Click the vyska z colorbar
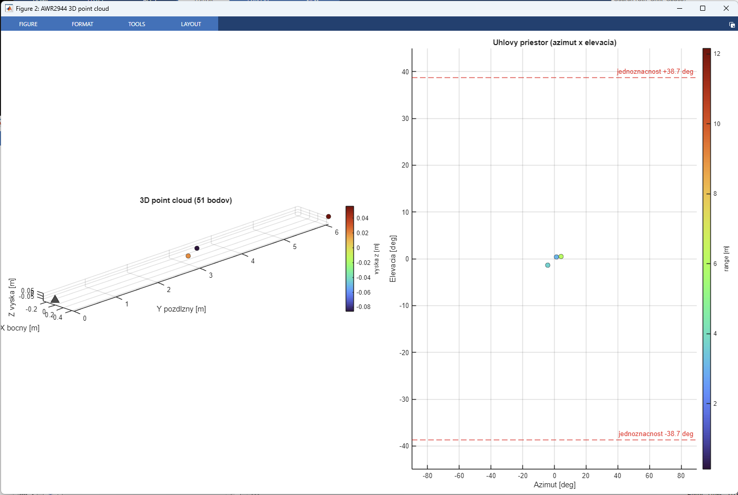 [350, 259]
